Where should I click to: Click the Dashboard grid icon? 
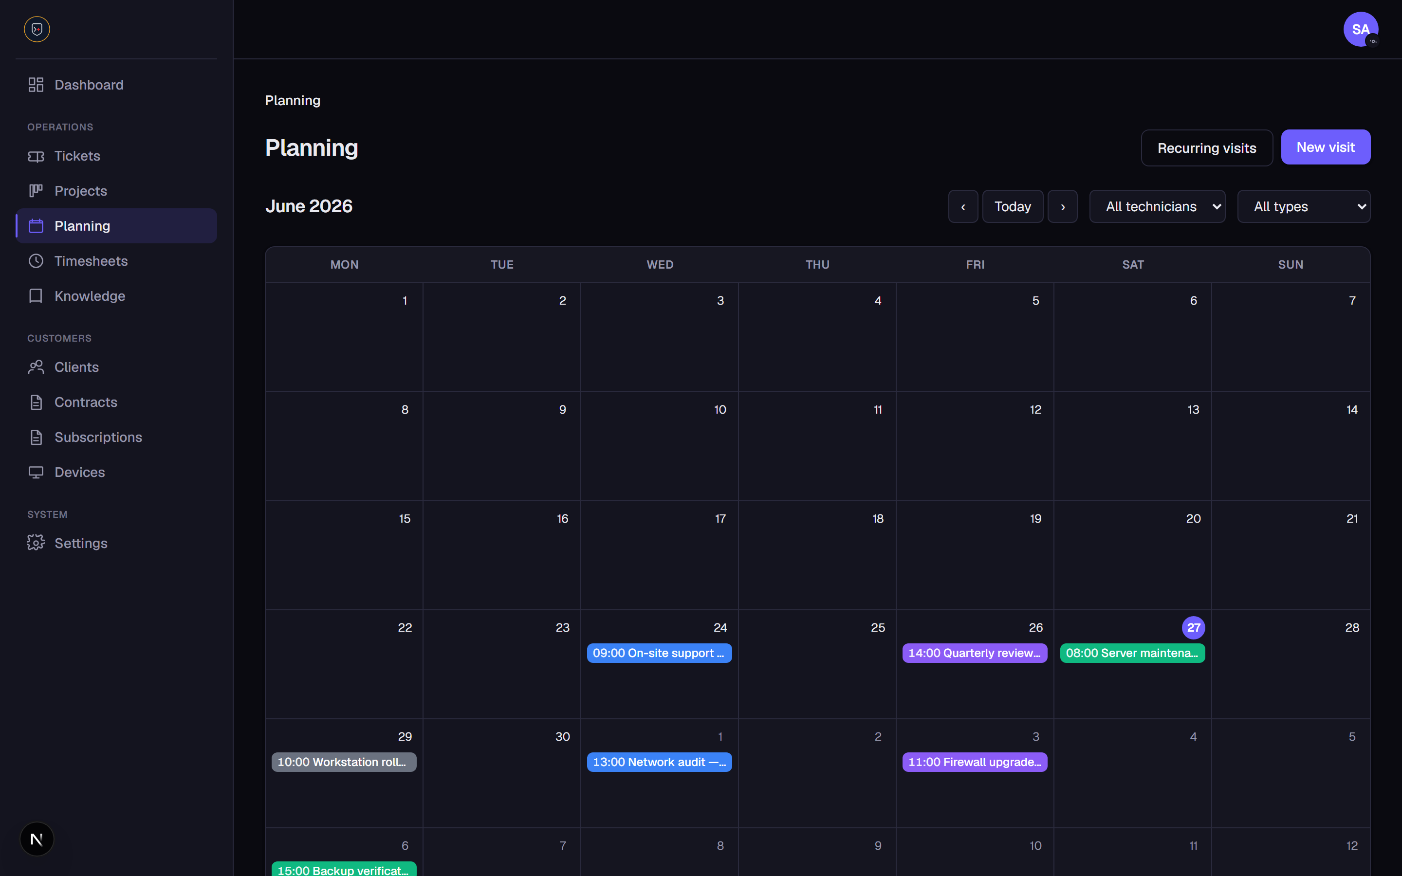[x=36, y=85]
